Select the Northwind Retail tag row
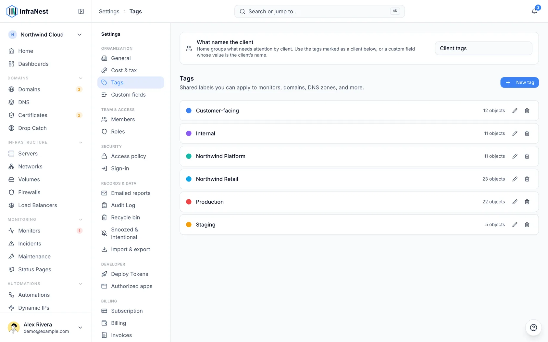This screenshot has height=342, width=548. coord(359,179)
